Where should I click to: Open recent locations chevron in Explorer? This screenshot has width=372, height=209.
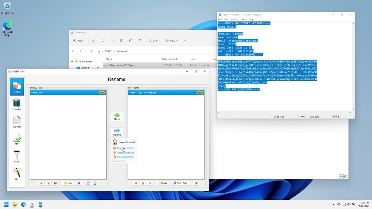[x=86, y=51]
